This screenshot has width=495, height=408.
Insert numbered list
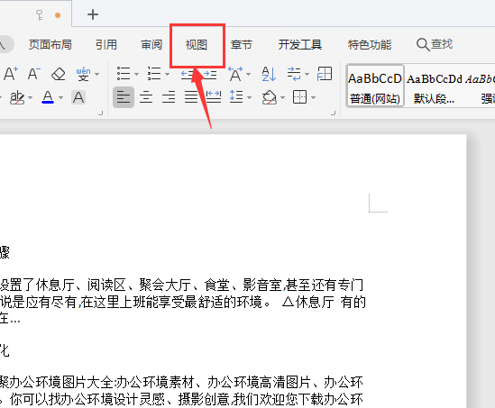tap(154, 74)
